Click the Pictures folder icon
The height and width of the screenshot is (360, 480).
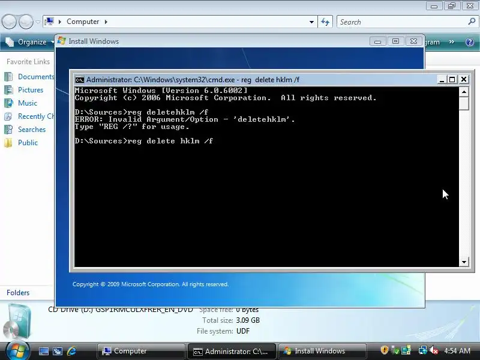[x=8, y=89]
